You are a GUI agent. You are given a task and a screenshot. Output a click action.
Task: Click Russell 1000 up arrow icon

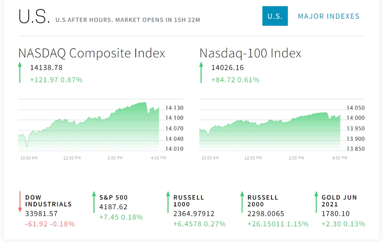pos(168,202)
